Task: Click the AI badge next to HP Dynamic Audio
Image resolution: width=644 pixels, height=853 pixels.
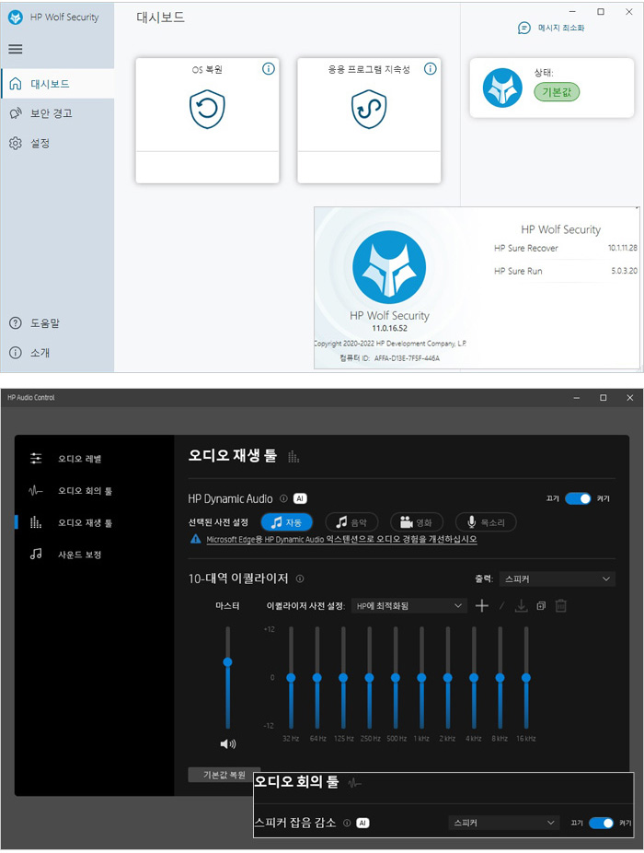Action: pyautogui.click(x=300, y=498)
